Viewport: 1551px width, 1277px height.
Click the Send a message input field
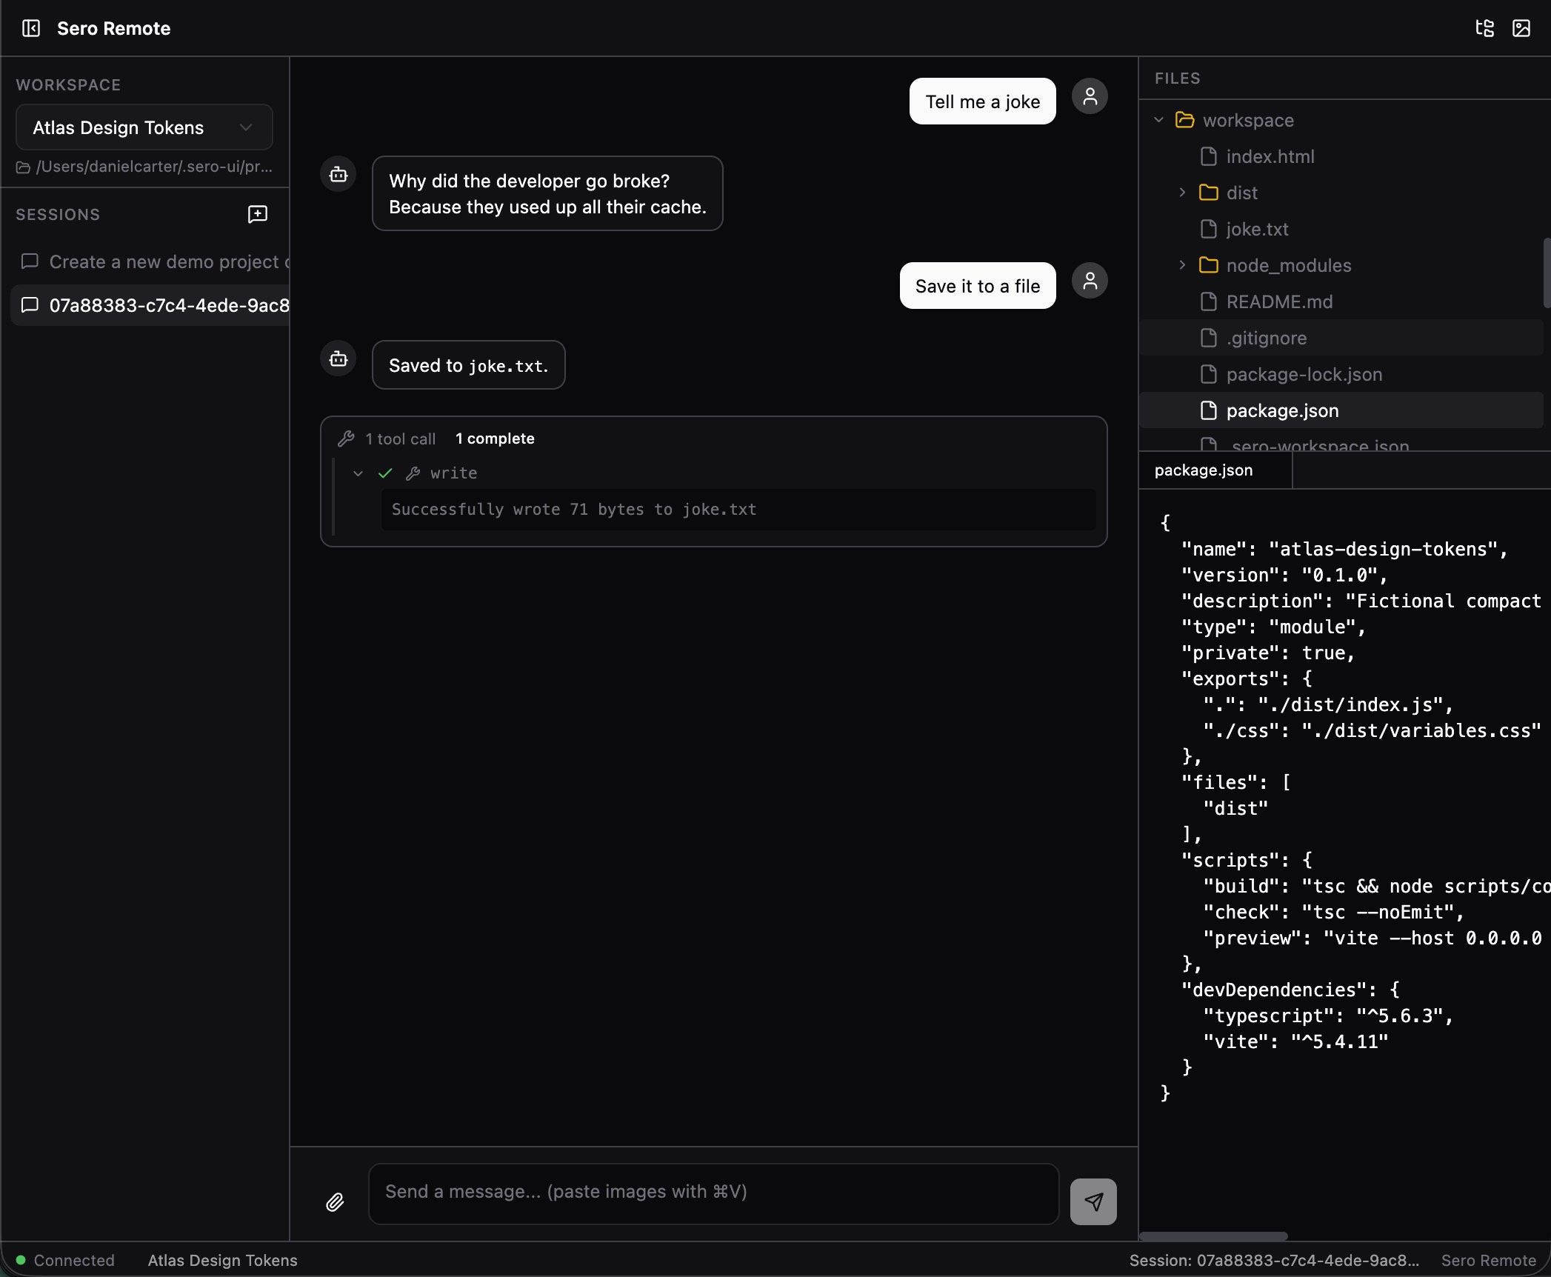pyautogui.click(x=711, y=1192)
